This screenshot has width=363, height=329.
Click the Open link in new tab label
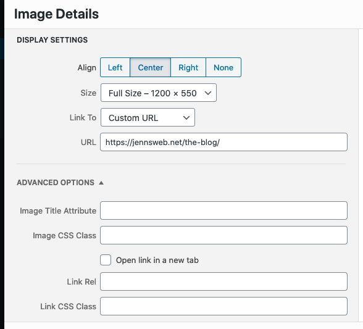tap(157, 260)
